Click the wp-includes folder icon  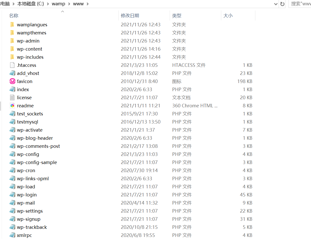pyautogui.click(x=12, y=57)
